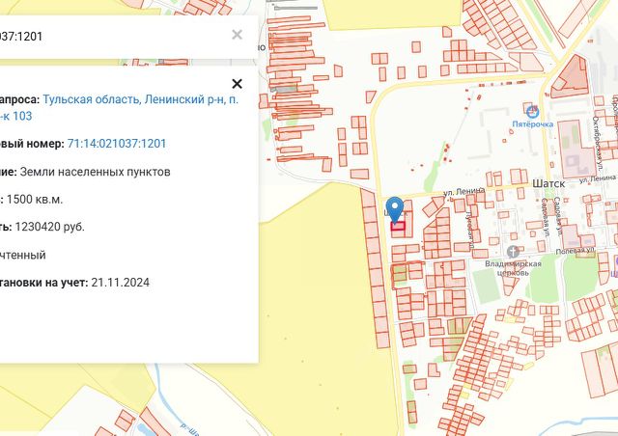
Task: Click the Октябрьская ул. street label
Action: (597, 144)
